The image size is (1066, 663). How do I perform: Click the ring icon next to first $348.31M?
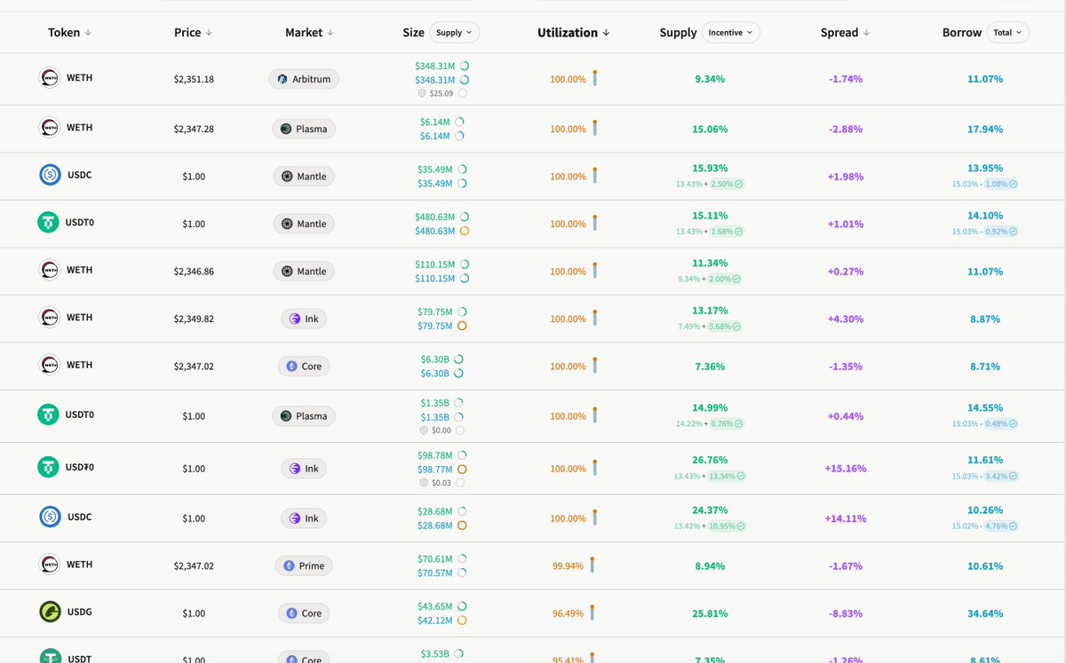[x=465, y=66]
